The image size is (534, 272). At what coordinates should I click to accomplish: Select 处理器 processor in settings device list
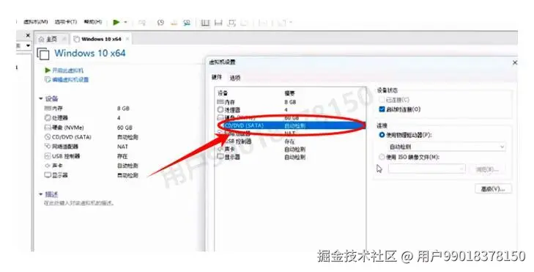pyautogui.click(x=291, y=110)
